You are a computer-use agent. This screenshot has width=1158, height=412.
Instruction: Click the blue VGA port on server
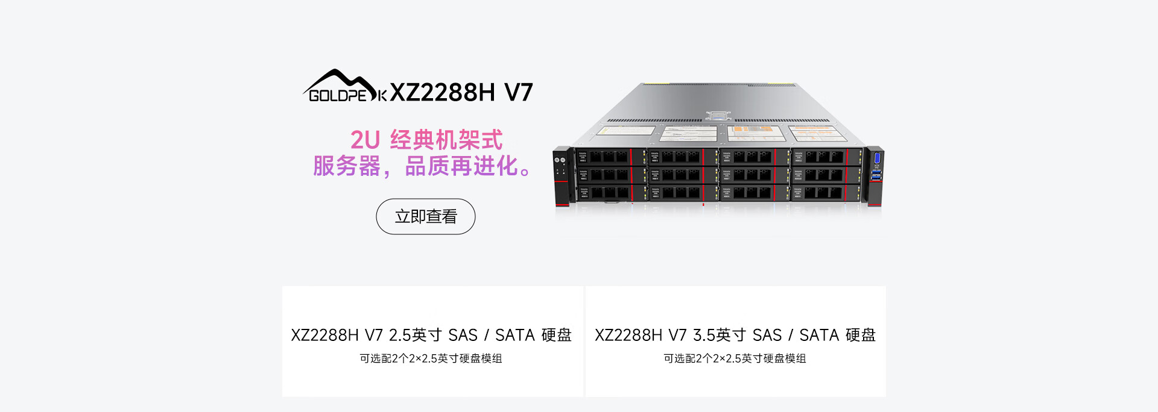coord(878,158)
